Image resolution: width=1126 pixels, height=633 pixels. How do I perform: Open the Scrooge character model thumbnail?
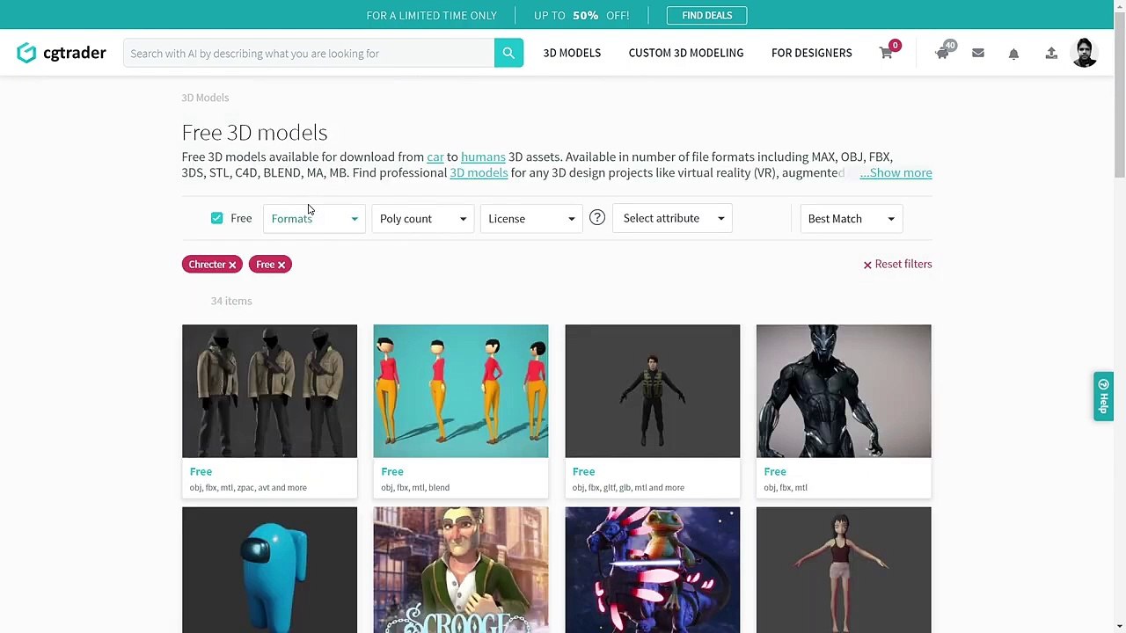coord(461,570)
